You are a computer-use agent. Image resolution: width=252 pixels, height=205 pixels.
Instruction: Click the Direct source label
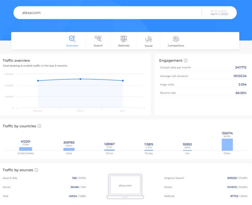point(168,187)
